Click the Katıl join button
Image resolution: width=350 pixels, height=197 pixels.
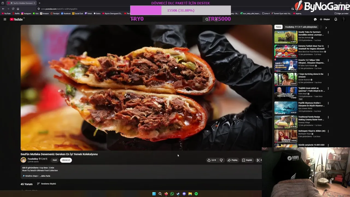[55, 160]
